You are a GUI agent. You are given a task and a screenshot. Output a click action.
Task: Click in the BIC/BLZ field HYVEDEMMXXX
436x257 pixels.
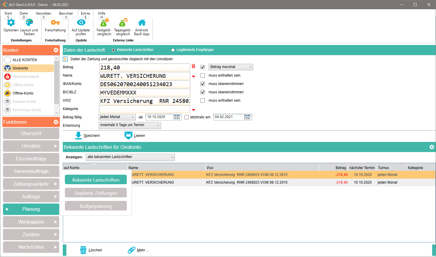145,92
